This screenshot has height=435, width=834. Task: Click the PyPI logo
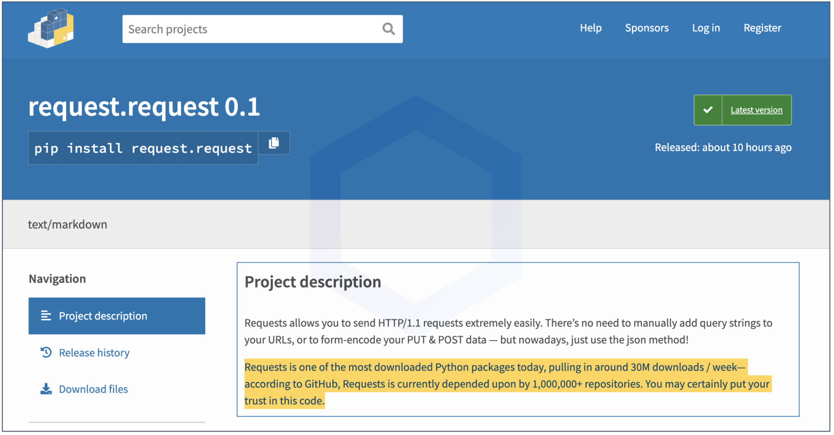[51, 28]
